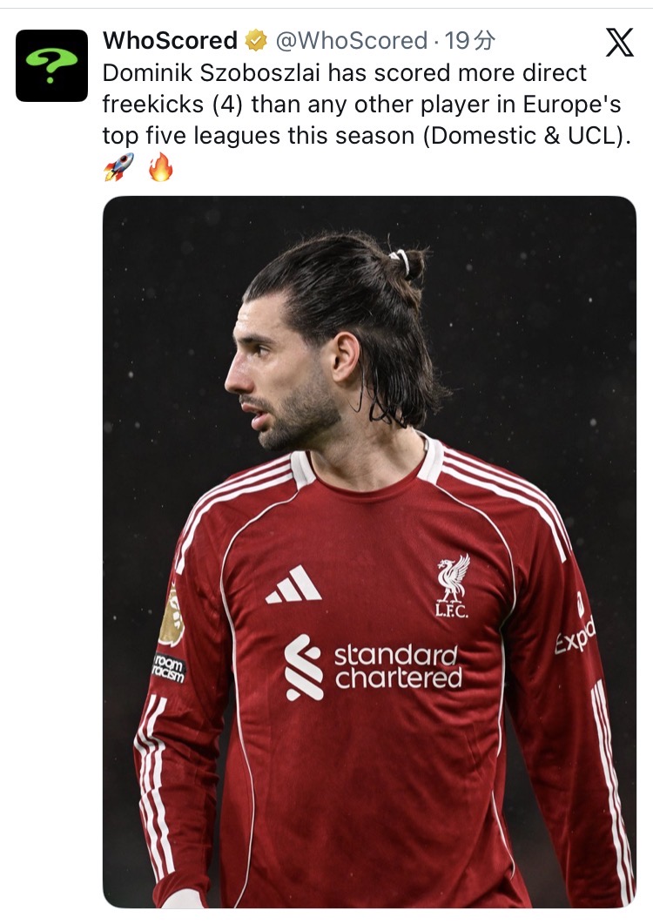653x924 pixels.
Task: Click the Standard Chartered symbol on the shirt
Action: click(x=304, y=667)
